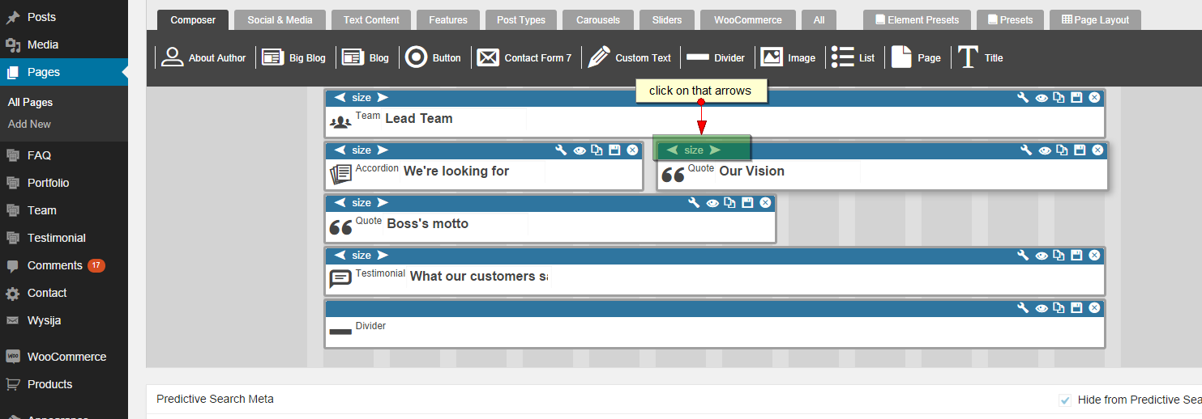This screenshot has height=419, width=1202.
Task: Select the Accordion We're looking for block
Action: [456, 171]
